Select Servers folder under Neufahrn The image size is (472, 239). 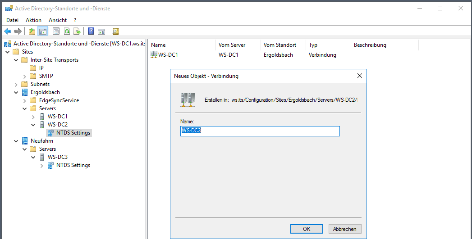coord(43,149)
